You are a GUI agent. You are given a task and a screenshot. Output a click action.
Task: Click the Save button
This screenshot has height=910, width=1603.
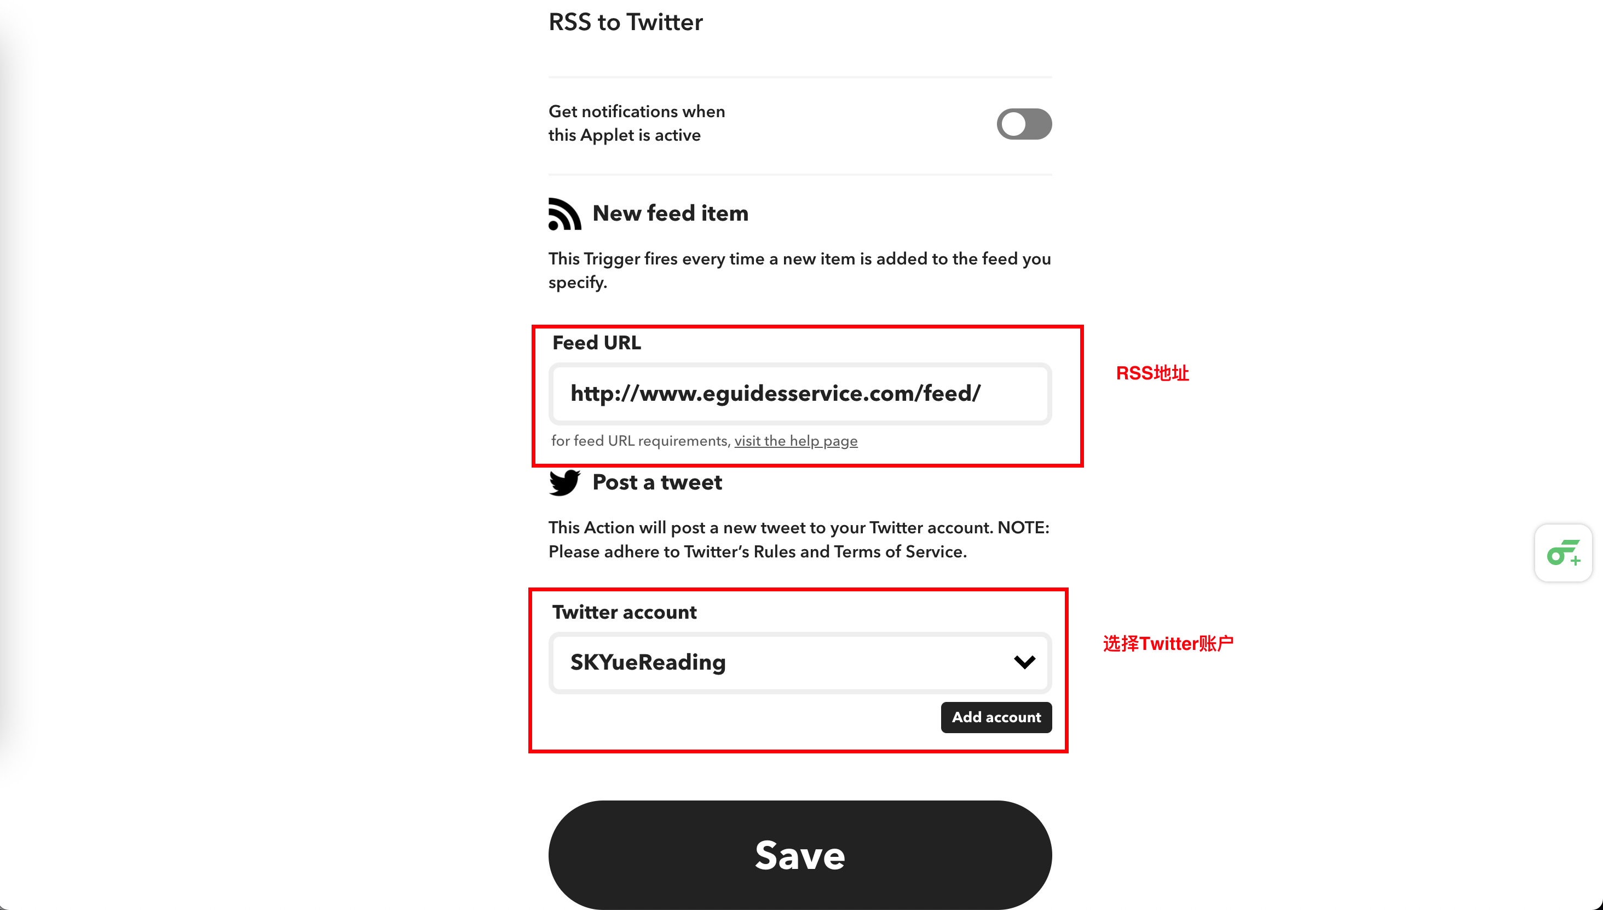[x=800, y=855]
